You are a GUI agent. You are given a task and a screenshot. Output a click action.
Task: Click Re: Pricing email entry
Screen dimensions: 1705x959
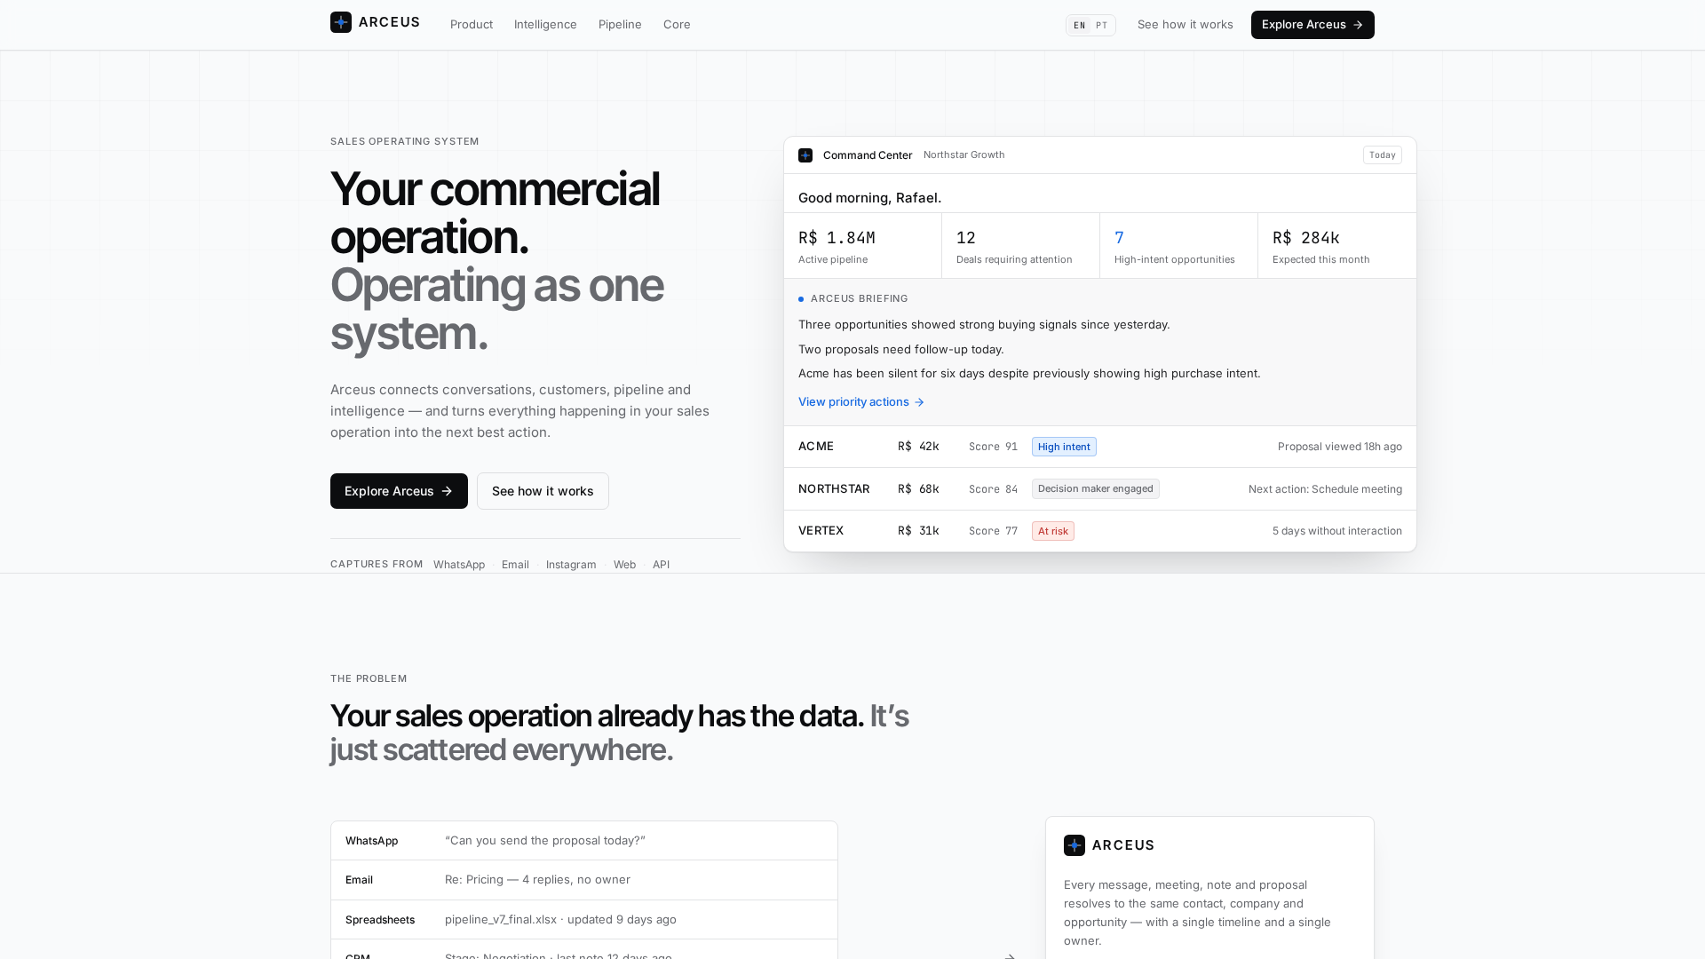point(537,880)
